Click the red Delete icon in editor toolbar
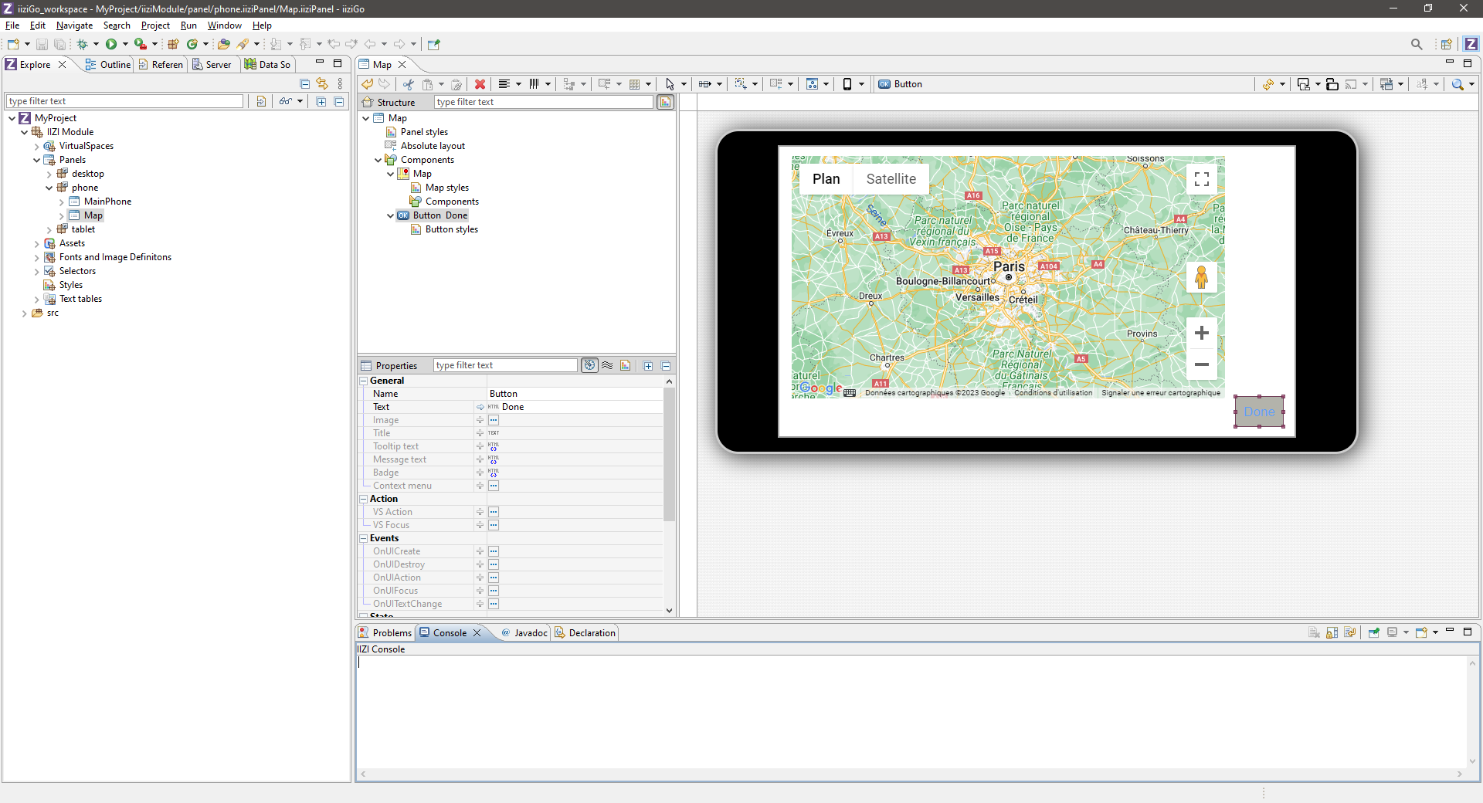 (x=480, y=84)
